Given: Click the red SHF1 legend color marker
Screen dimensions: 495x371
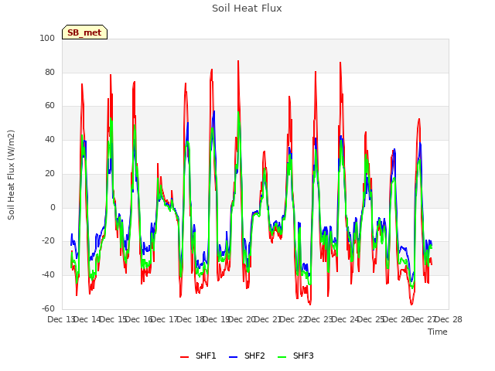Looking at the screenshot, I should point(184,357).
